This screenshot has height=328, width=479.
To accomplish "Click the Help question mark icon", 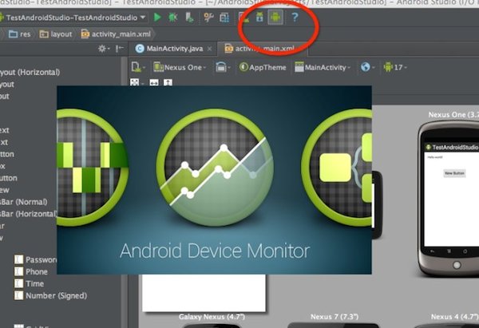I will [295, 18].
